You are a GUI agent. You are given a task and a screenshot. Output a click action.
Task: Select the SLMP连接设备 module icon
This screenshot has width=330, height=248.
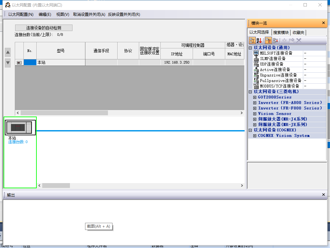click(256, 58)
